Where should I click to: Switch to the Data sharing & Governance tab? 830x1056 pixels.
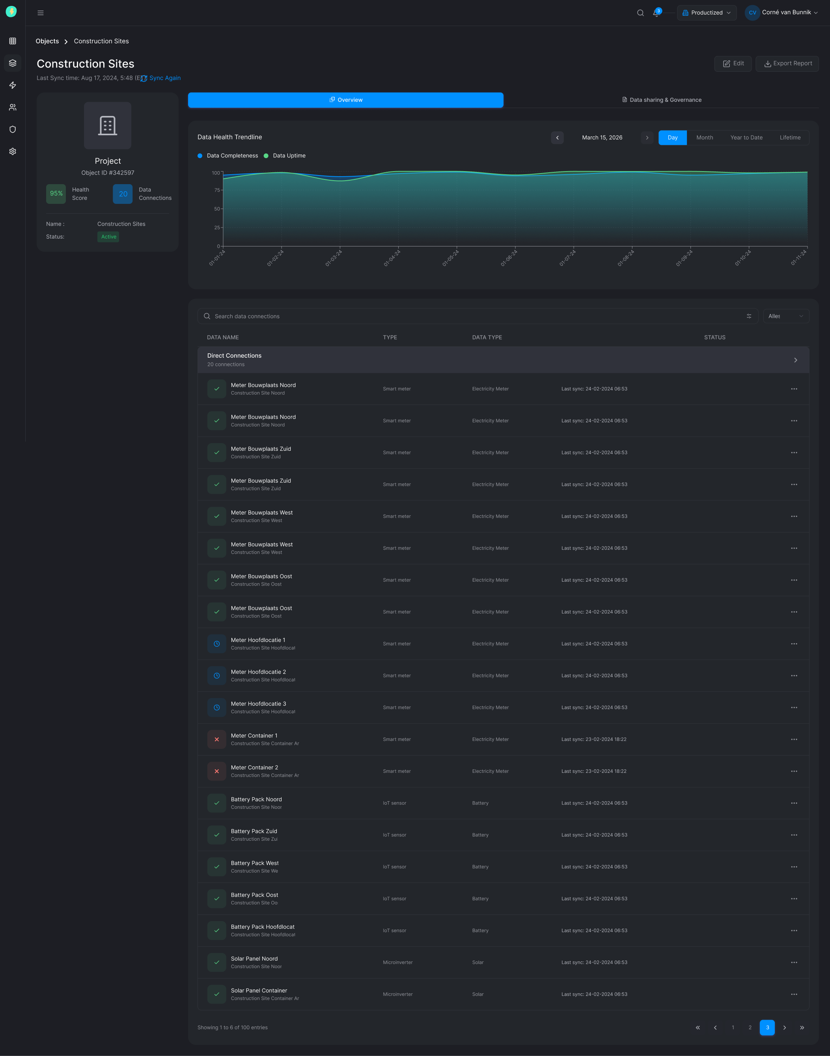[662, 100]
